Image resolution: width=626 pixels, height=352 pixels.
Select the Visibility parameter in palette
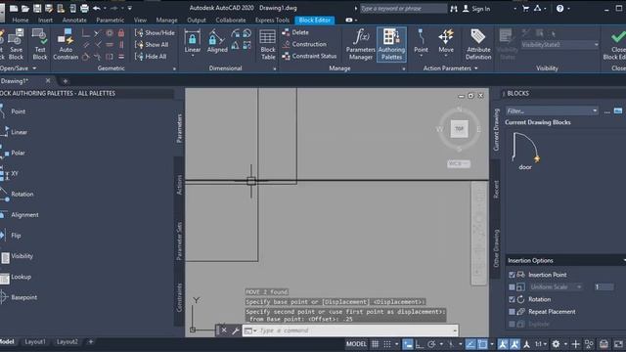17,256
